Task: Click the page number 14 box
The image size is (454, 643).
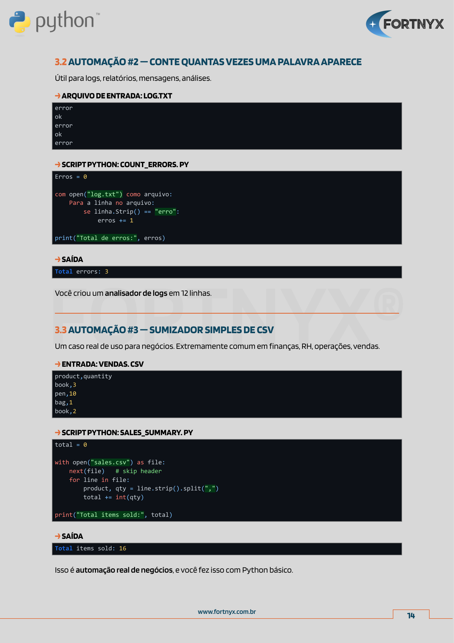Action: pyautogui.click(x=411, y=615)
